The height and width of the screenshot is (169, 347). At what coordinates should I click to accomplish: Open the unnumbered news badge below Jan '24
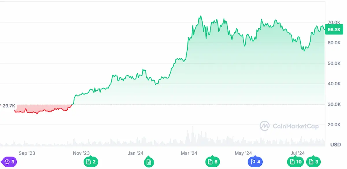[149, 162]
